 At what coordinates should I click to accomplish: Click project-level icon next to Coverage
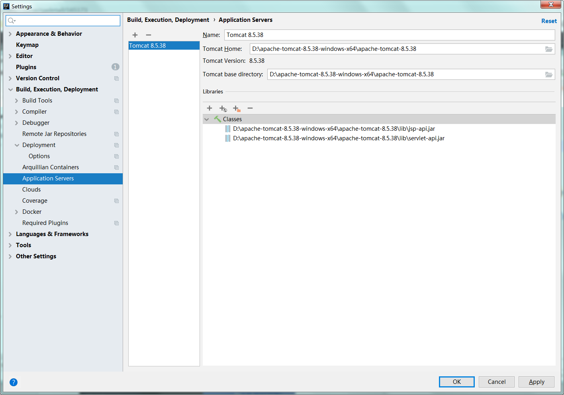pos(116,201)
